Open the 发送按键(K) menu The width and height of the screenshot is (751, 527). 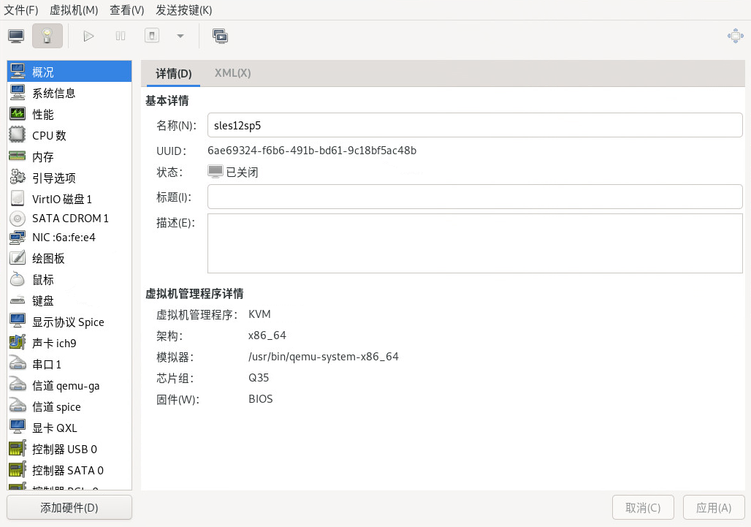[184, 10]
